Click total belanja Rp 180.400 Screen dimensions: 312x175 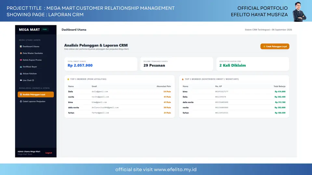280,113
